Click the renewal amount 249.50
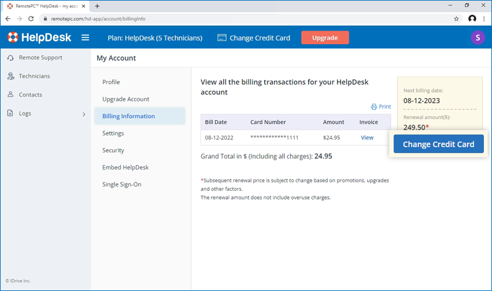 pyautogui.click(x=414, y=127)
